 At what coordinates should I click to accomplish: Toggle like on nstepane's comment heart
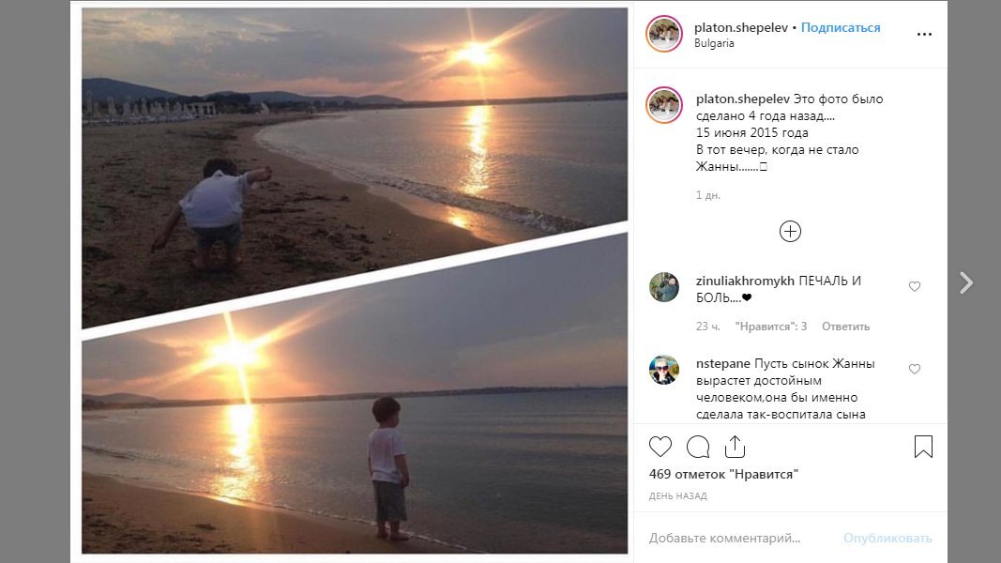[x=915, y=369]
